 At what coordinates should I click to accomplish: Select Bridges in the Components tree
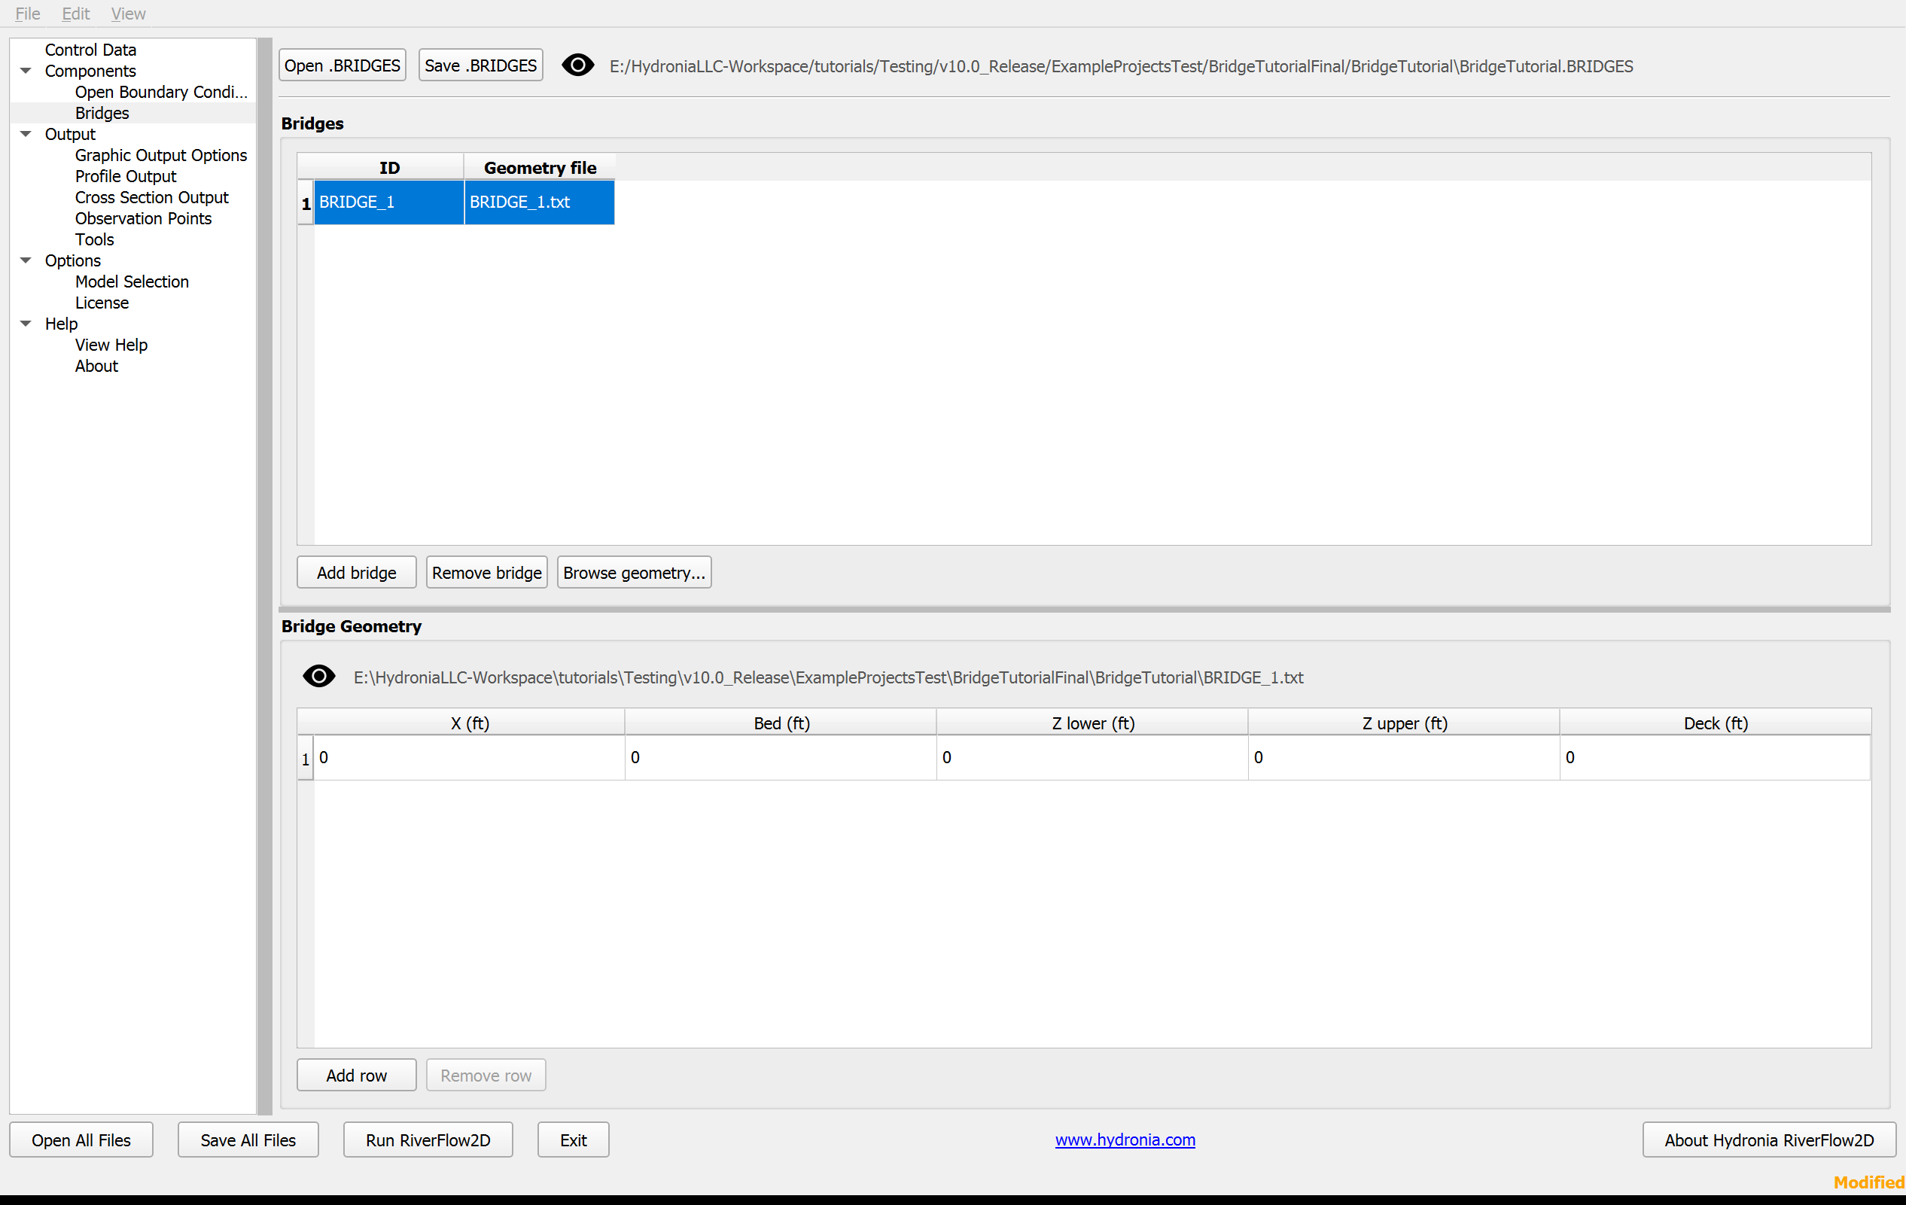[102, 113]
